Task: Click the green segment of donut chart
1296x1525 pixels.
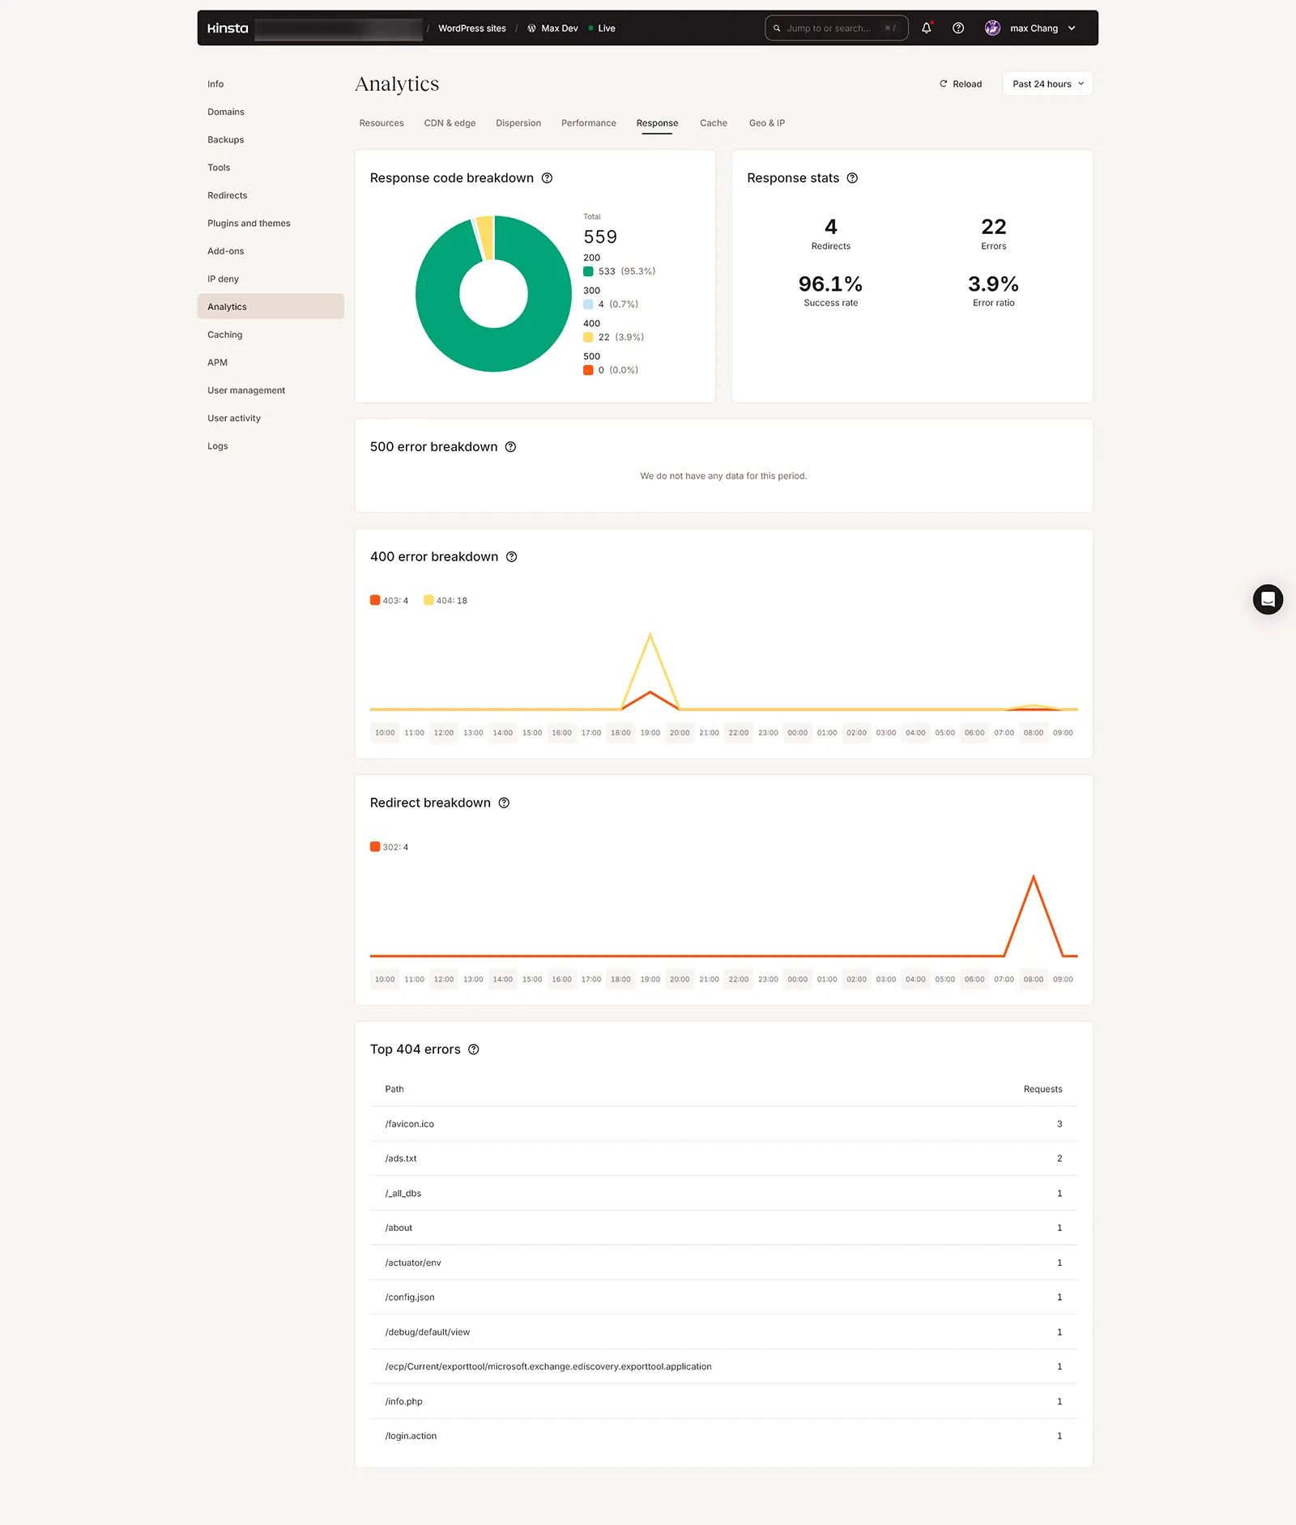Action: pos(494,350)
